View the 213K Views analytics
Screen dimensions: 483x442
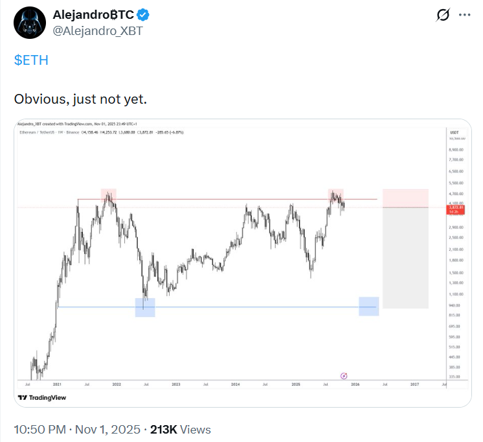[x=180, y=429]
